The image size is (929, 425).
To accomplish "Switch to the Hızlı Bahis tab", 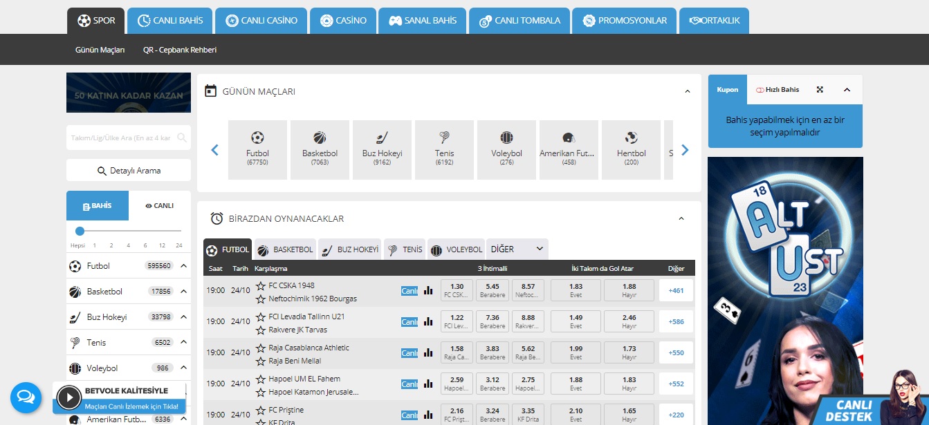I will pos(778,90).
